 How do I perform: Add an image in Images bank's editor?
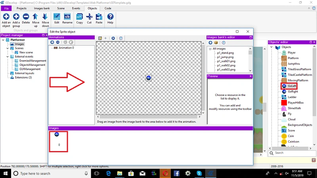(210, 43)
